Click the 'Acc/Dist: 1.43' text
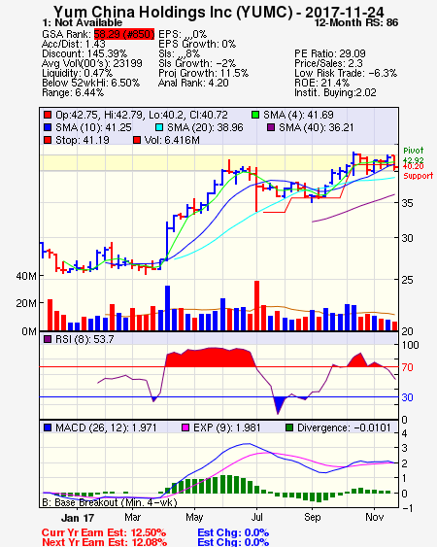The width and height of the screenshot is (437, 547). tap(73, 44)
